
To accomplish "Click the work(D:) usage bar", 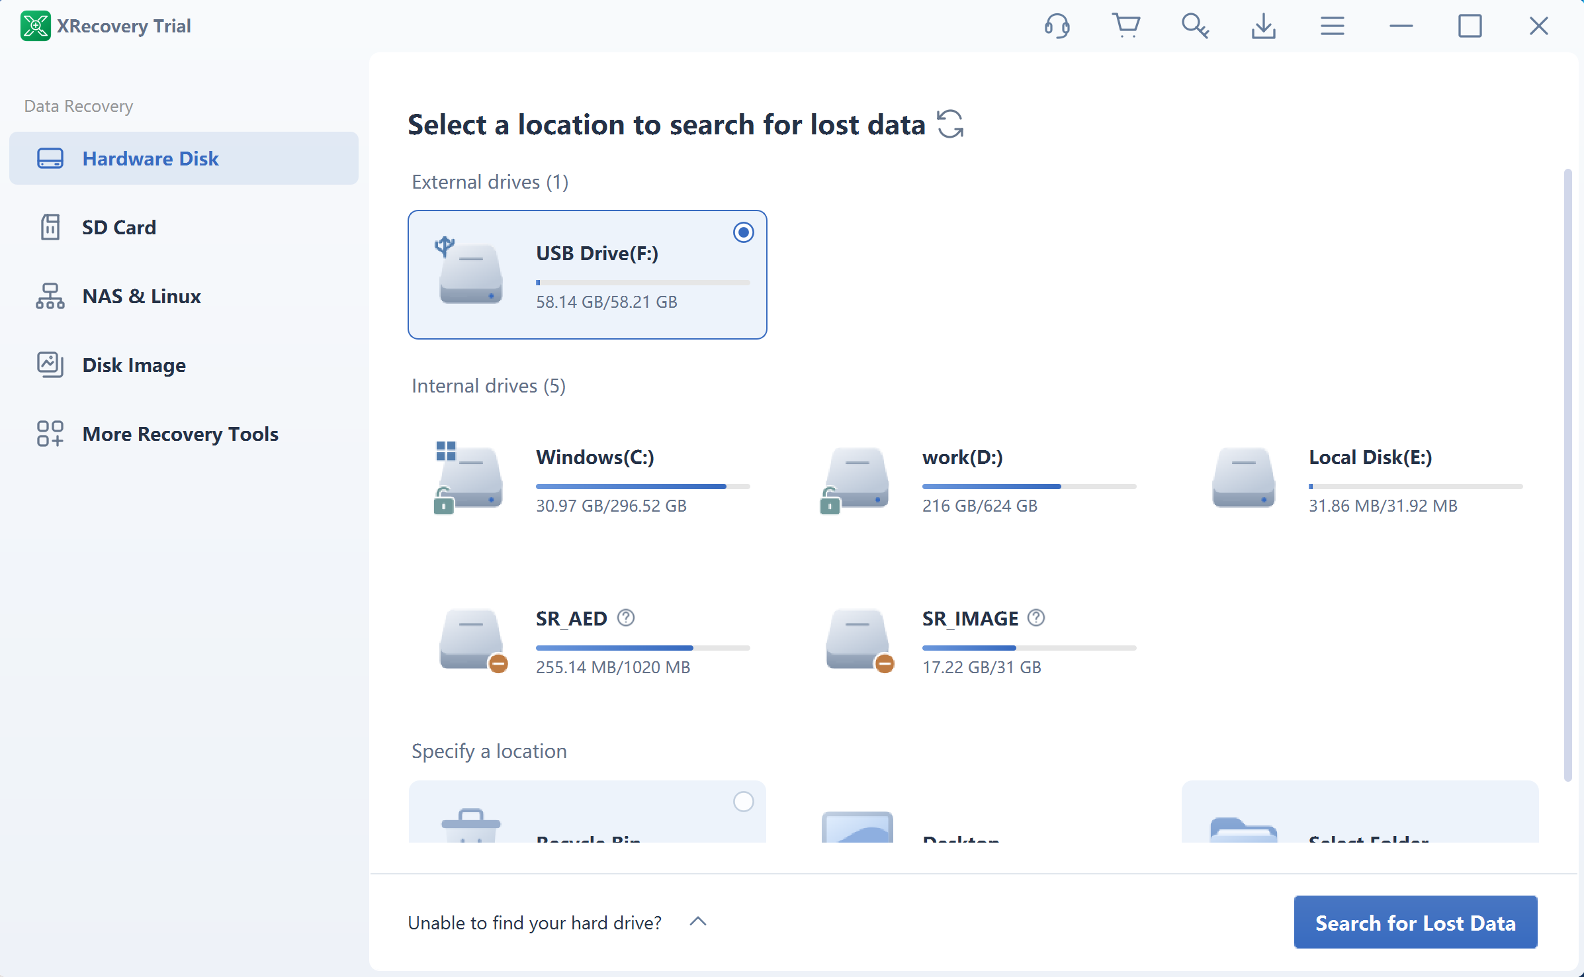I will 1030,487.
